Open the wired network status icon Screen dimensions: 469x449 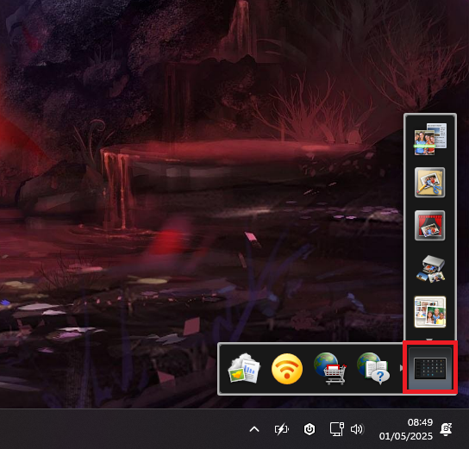click(x=337, y=429)
